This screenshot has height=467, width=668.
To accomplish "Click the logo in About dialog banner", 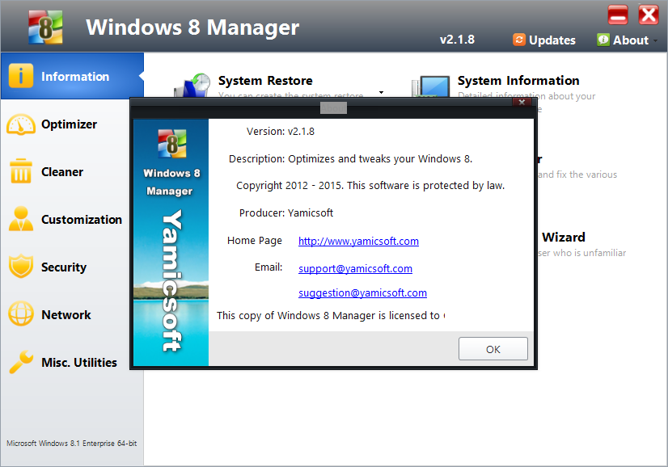I will [x=171, y=144].
